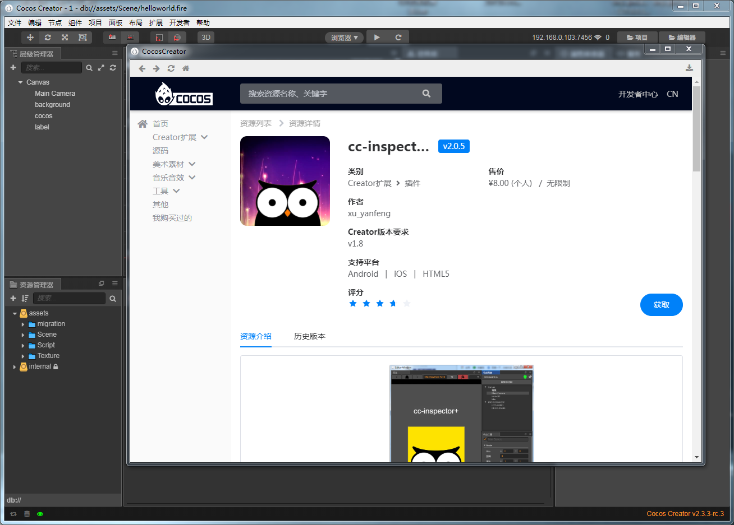This screenshot has height=525, width=734.
Task: Open the hierarchy panel hamburger menu
Action: click(x=115, y=53)
